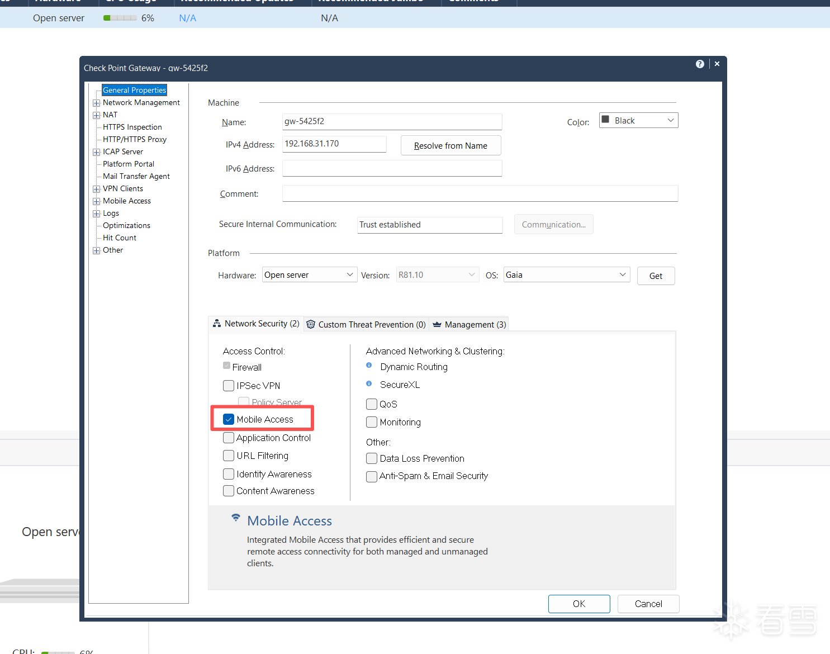This screenshot has width=830, height=654.
Task: Click the 6% CPU usage bar in top row
Action: pos(120,18)
